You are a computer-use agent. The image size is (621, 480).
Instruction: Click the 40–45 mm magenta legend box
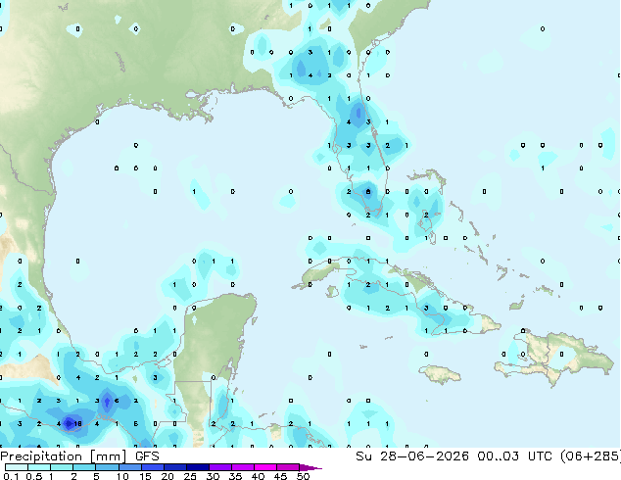click(x=265, y=467)
